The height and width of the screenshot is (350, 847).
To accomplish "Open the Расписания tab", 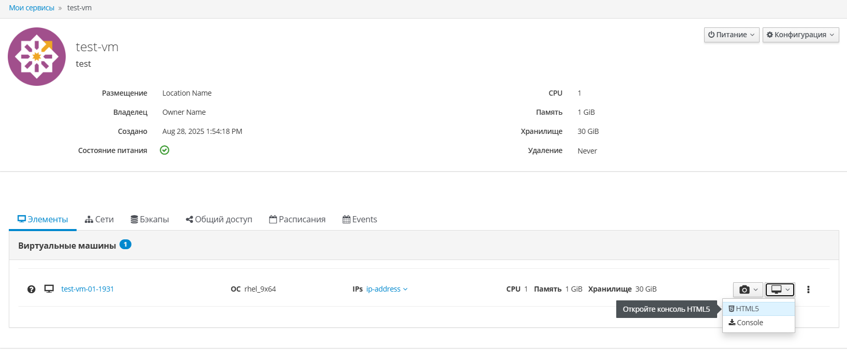I will 297,220.
